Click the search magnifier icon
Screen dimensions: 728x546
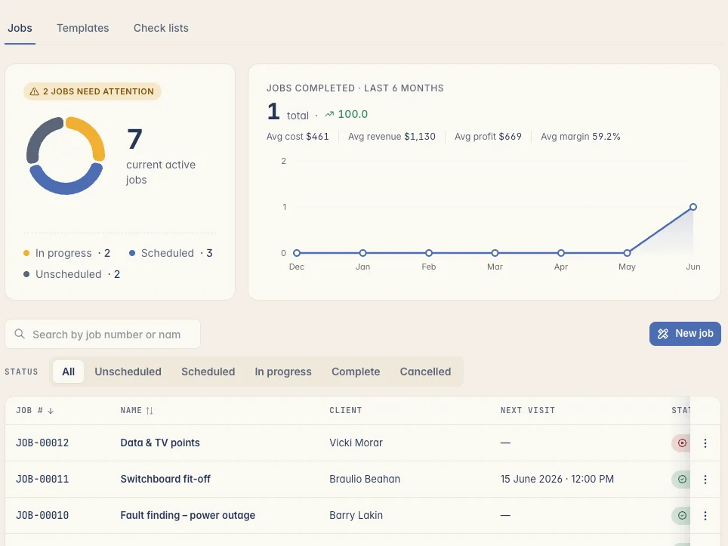coord(20,334)
